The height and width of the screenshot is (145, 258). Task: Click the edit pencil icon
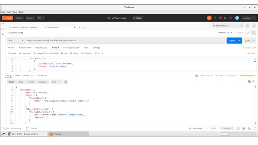pos(248,33)
